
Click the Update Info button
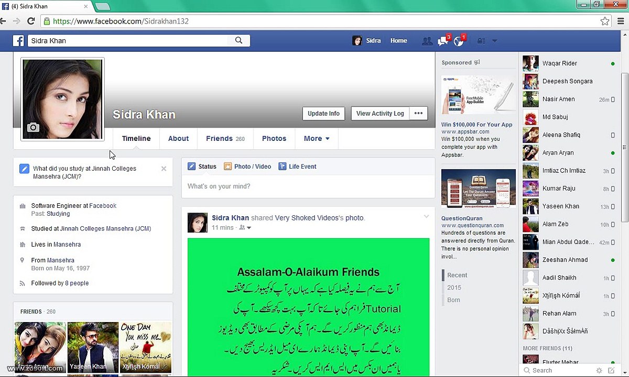click(x=323, y=113)
